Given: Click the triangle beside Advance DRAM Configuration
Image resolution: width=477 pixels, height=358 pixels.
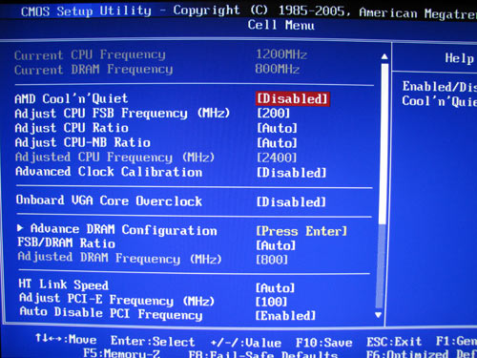Looking at the screenshot, I should [20, 228].
